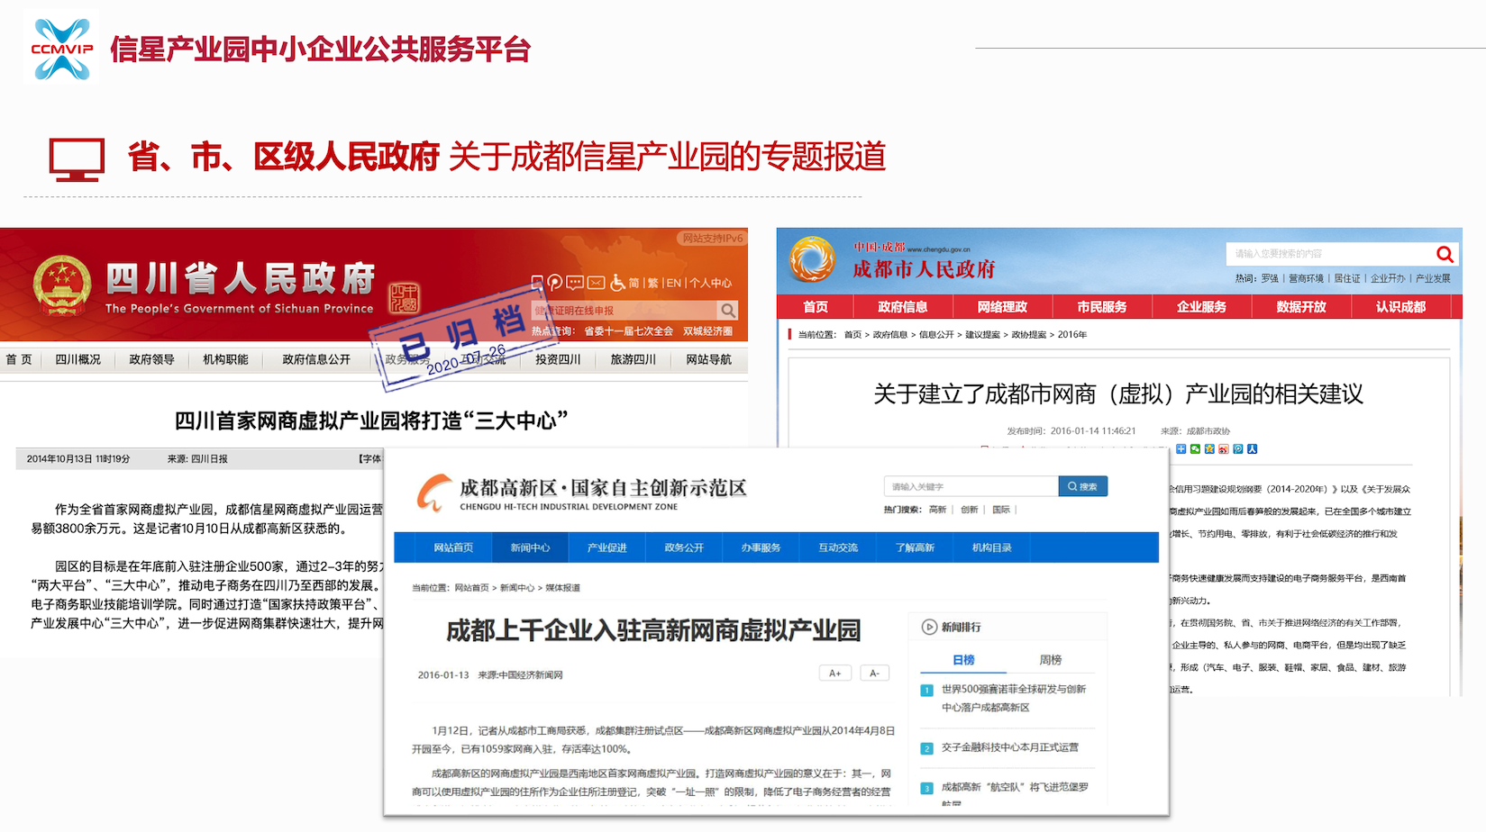Switch to the 周榜 weekly ranking tab
Viewport: 1486px width, 832px height.
click(x=1050, y=660)
